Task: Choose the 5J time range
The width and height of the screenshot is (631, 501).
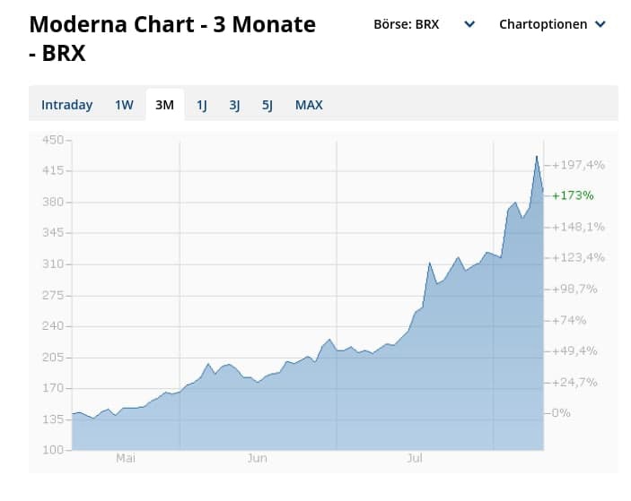Action: coord(267,105)
